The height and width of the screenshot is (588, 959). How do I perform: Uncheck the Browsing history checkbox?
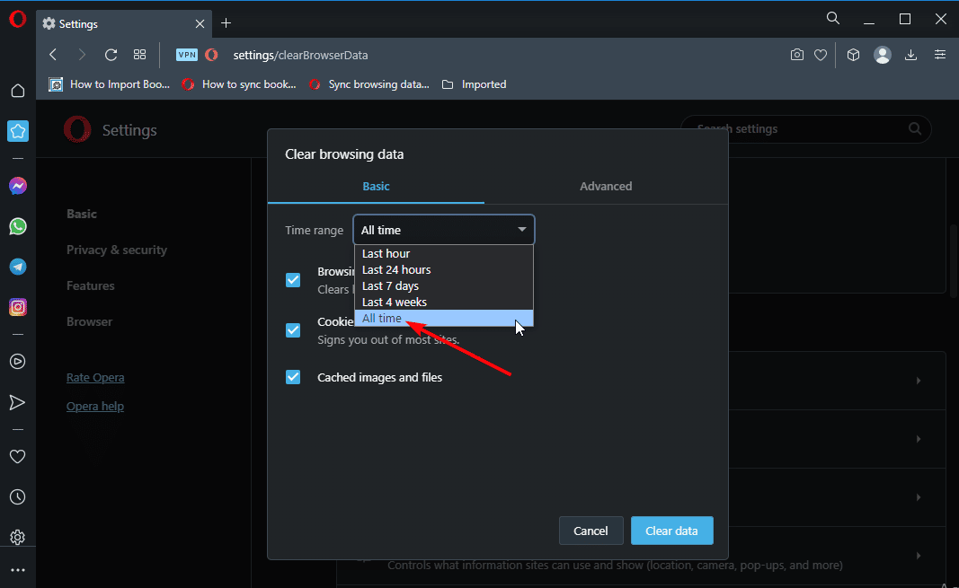[293, 280]
